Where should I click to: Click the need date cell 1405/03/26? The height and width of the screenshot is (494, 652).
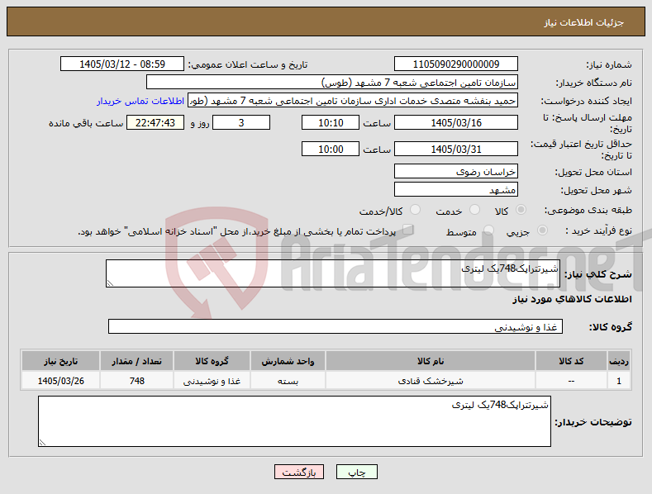(x=60, y=381)
